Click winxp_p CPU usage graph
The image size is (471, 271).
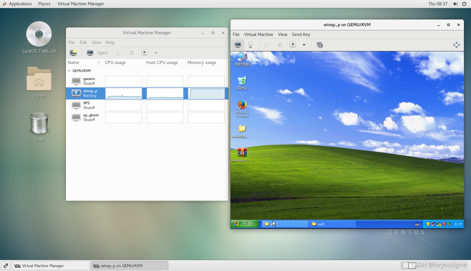point(124,93)
